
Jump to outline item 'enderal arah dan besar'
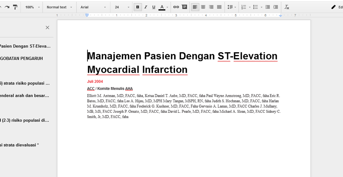pyautogui.click(x=24, y=95)
